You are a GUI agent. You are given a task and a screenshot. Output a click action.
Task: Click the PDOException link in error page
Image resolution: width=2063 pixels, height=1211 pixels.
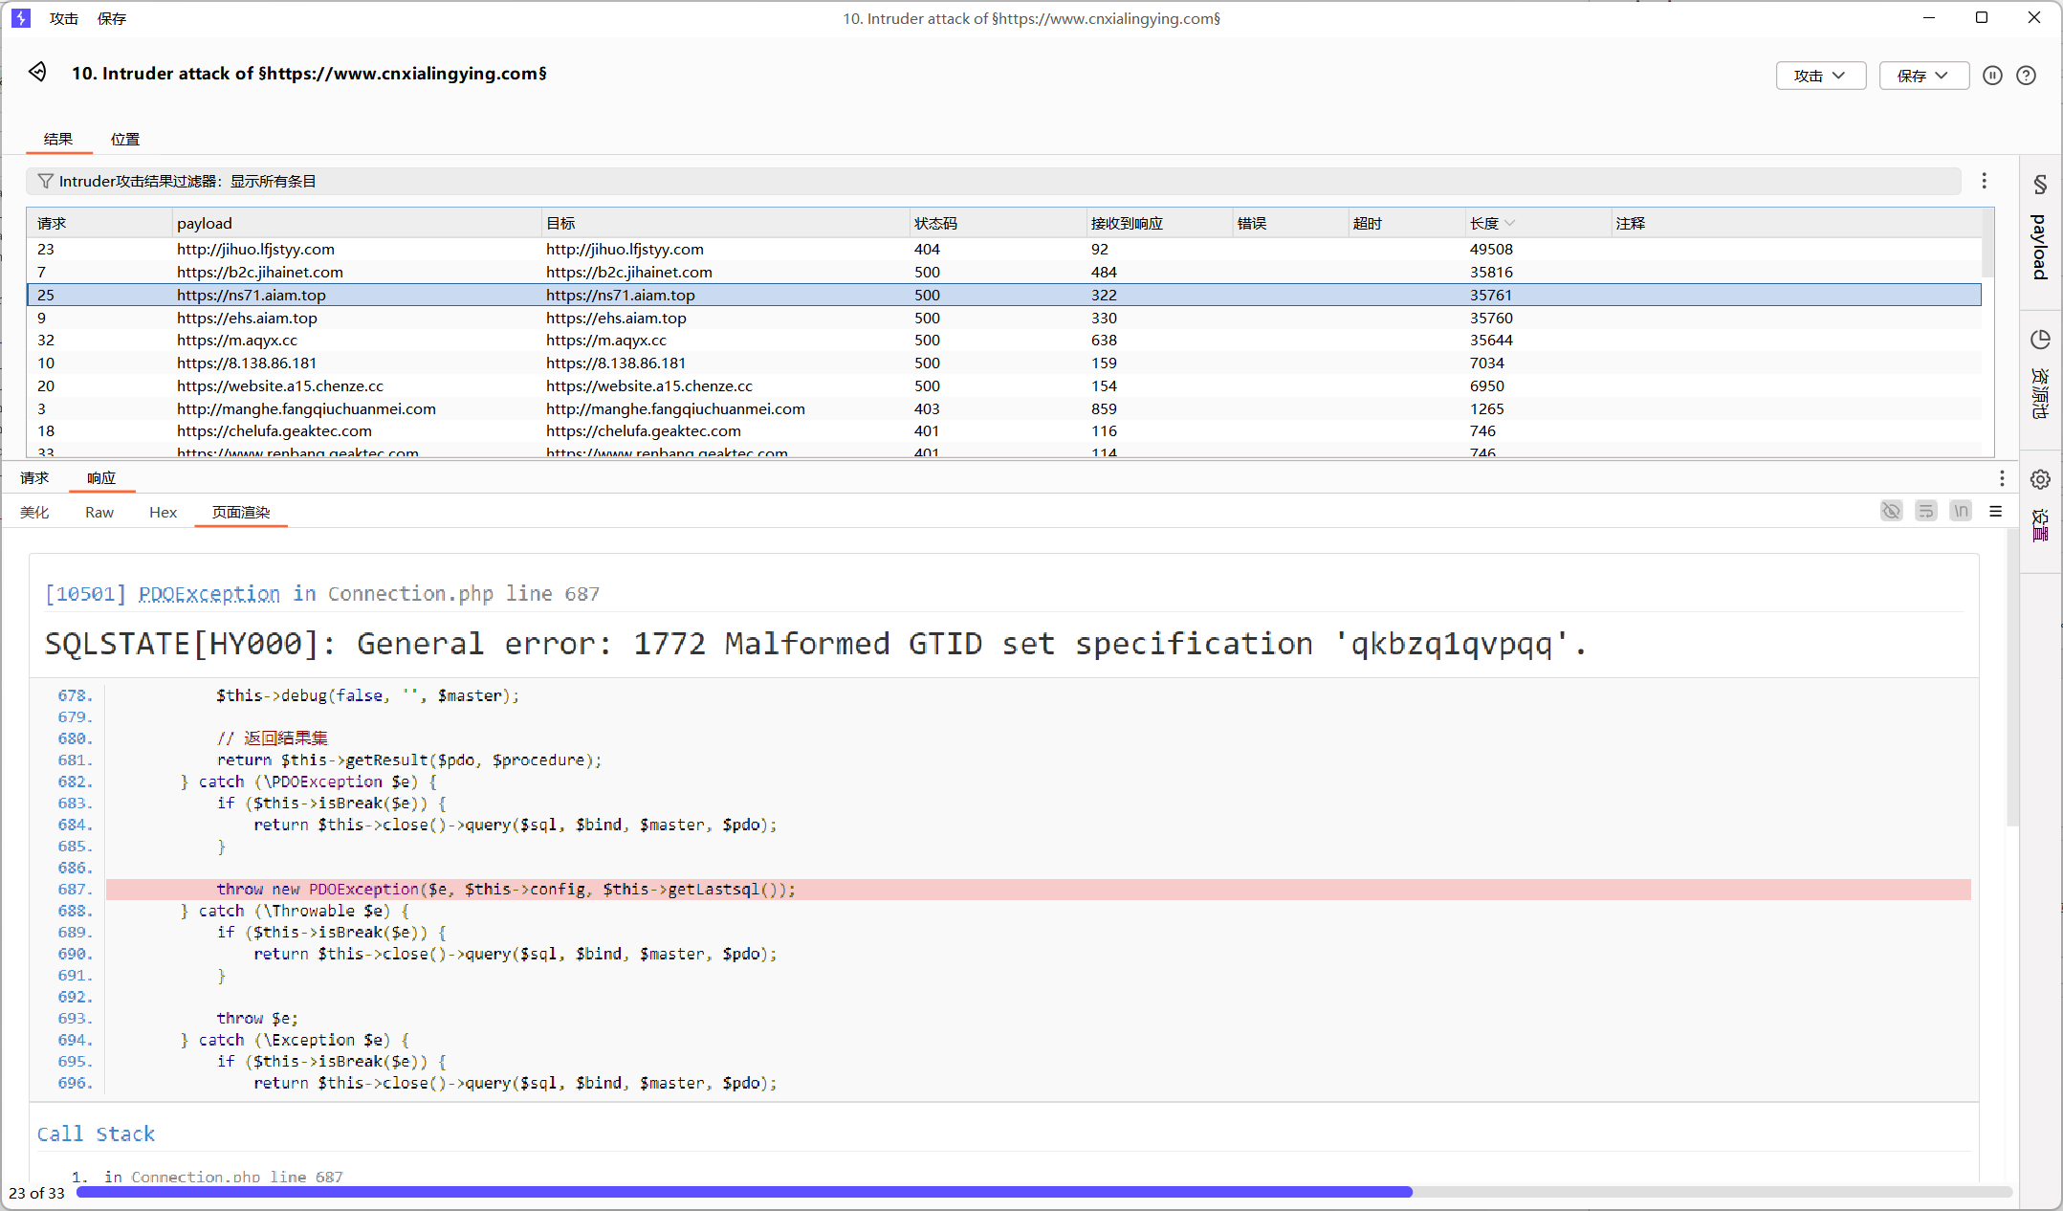click(x=209, y=594)
